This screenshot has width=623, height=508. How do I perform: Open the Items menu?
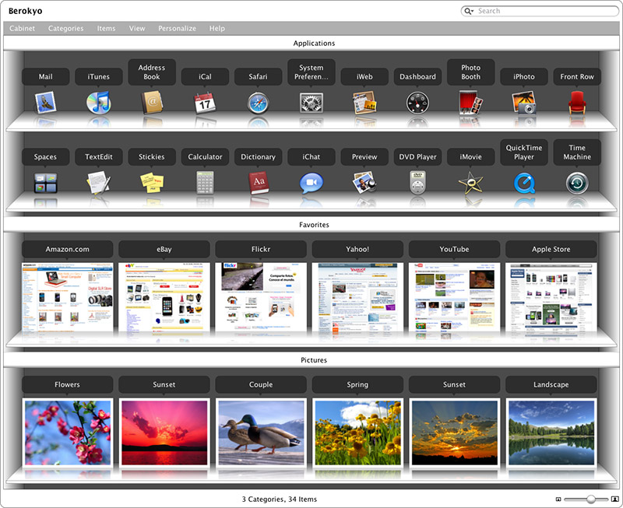[106, 28]
